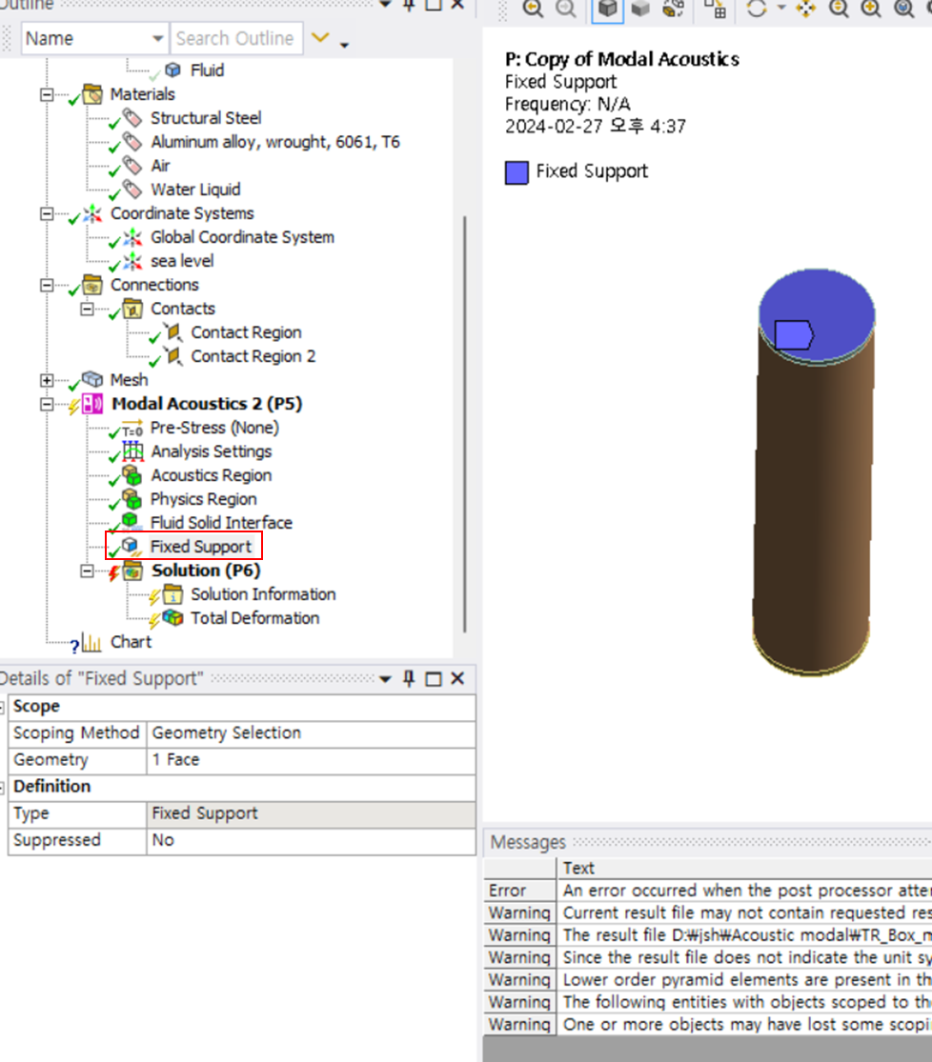Click the rotate view tool icon
932x1062 pixels.
click(757, 9)
